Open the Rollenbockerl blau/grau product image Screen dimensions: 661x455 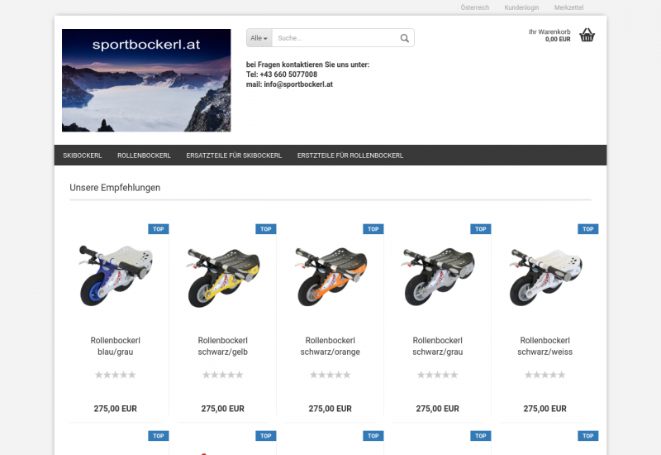click(x=116, y=275)
